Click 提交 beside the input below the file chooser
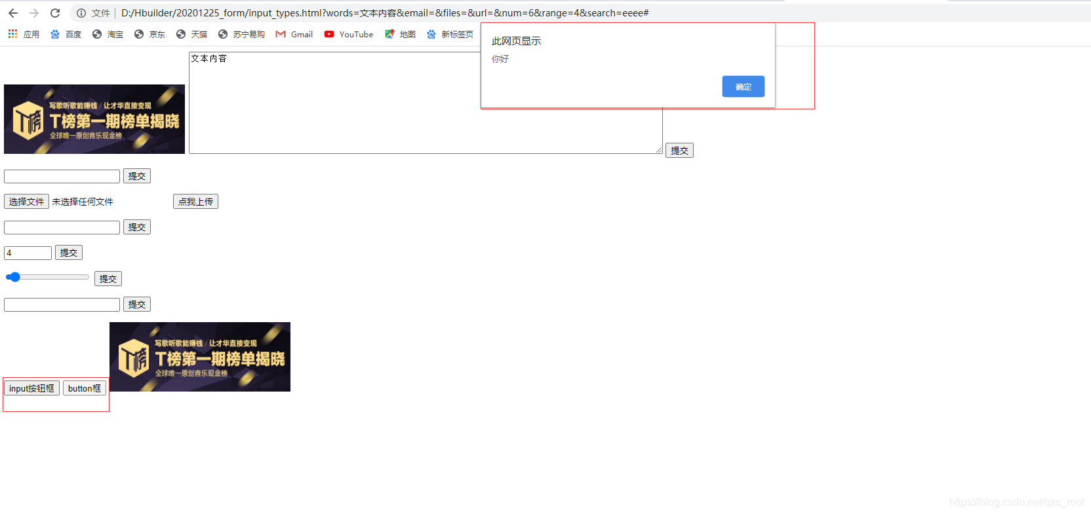This screenshot has width=1091, height=514. pyautogui.click(x=137, y=227)
